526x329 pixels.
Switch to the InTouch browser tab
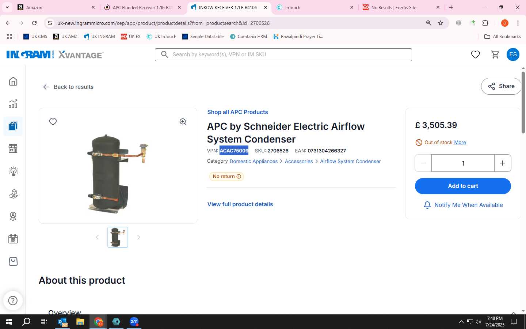click(x=315, y=7)
